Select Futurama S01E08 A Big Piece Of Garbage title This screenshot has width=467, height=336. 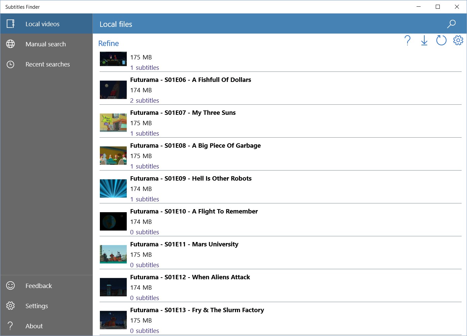pyautogui.click(x=195, y=145)
